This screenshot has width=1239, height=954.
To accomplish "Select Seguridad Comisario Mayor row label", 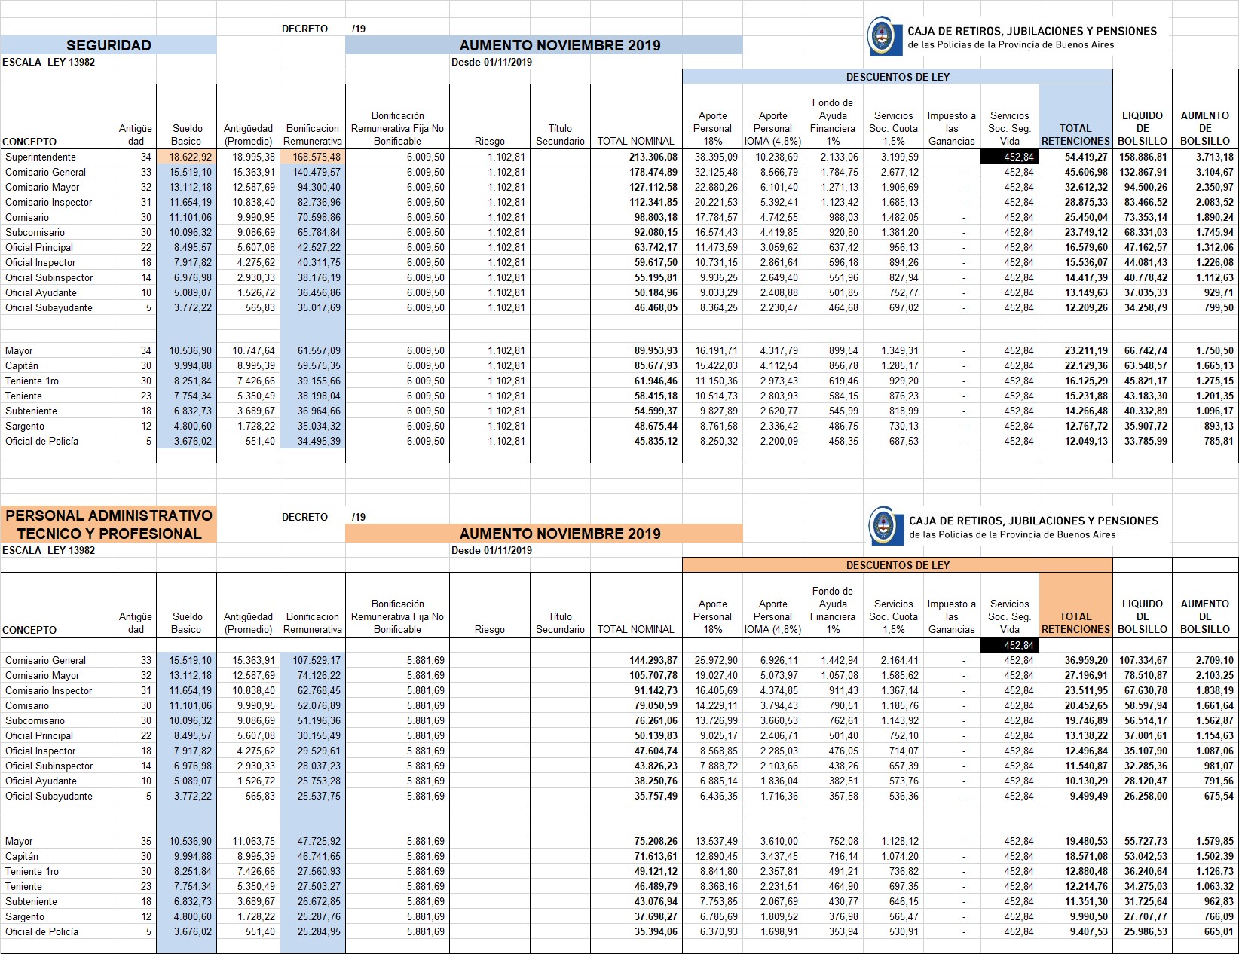I will [x=42, y=187].
